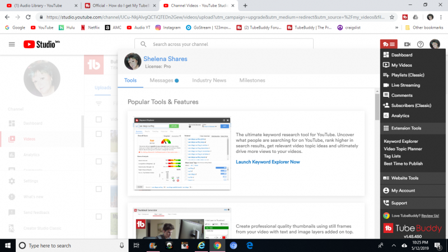The height and width of the screenshot is (252, 448).
Task: Open the TubeBuddy menu icon
Action: [389, 44]
